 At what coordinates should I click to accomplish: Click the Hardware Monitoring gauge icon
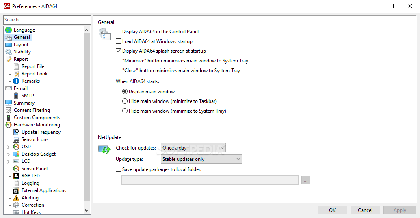click(x=9, y=125)
